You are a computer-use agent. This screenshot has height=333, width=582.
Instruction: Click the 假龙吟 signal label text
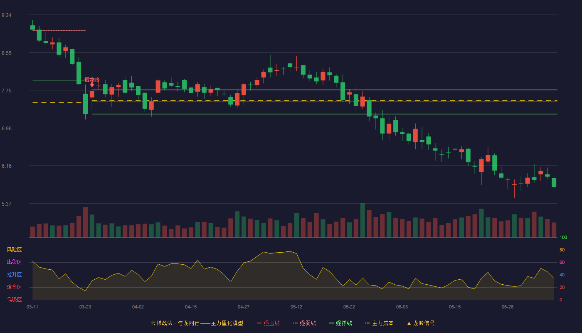tap(92, 80)
